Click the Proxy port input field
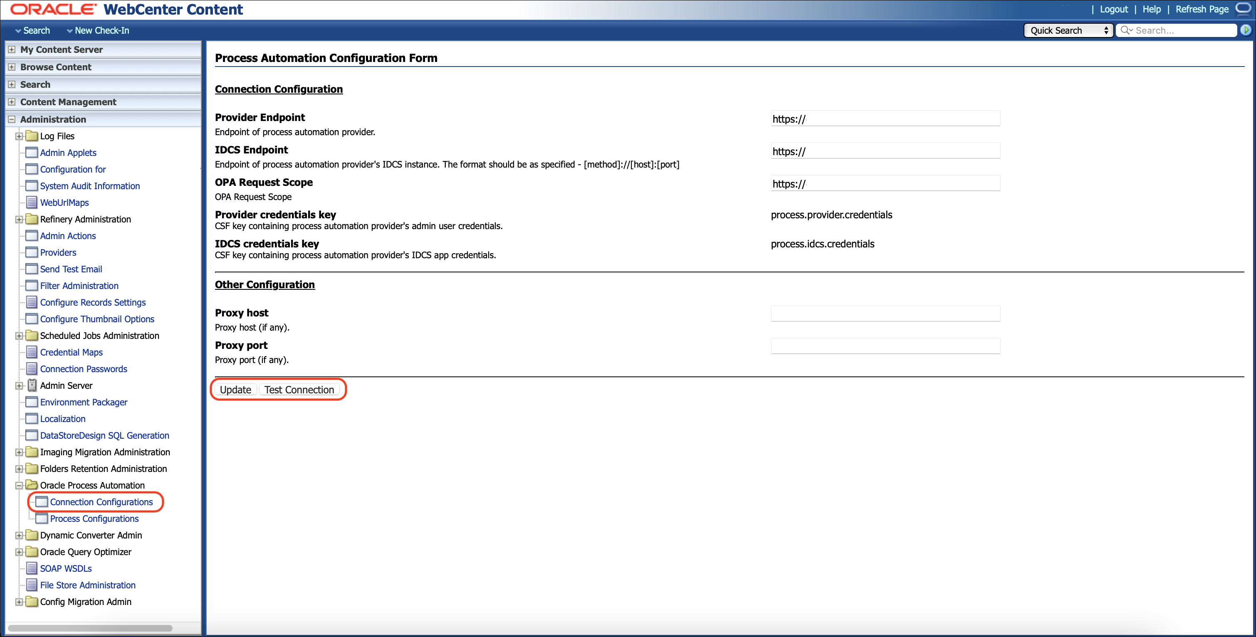Viewport: 1256px width, 637px height. pyautogui.click(x=885, y=346)
